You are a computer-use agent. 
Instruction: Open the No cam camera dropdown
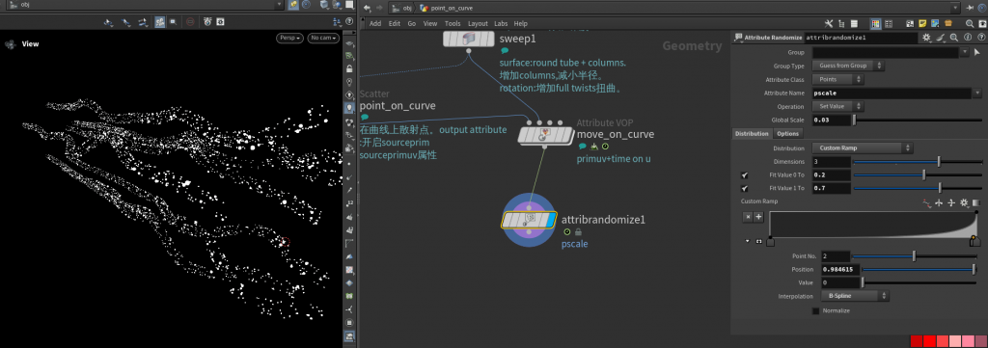coord(324,38)
